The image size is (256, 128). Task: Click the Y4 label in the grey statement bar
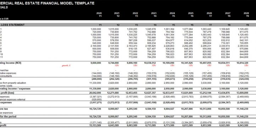[x=155, y=25]
